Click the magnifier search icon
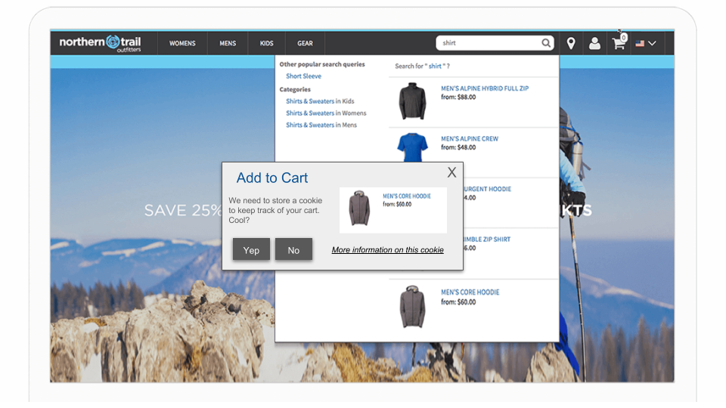726x408 pixels. click(546, 43)
